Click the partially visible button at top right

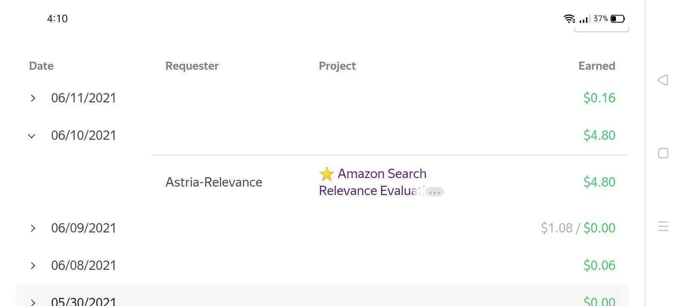point(601,29)
